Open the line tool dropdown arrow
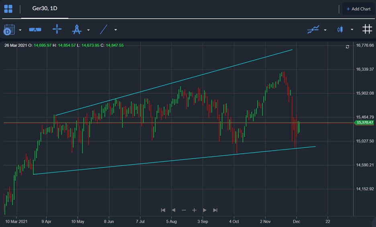The width and height of the screenshot is (376, 227). coord(116,30)
